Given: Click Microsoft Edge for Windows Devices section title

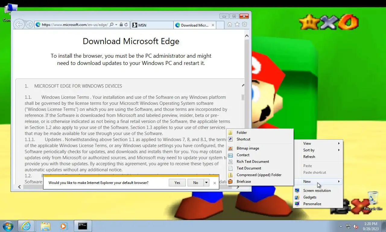Looking at the screenshot, I should (x=78, y=86).
